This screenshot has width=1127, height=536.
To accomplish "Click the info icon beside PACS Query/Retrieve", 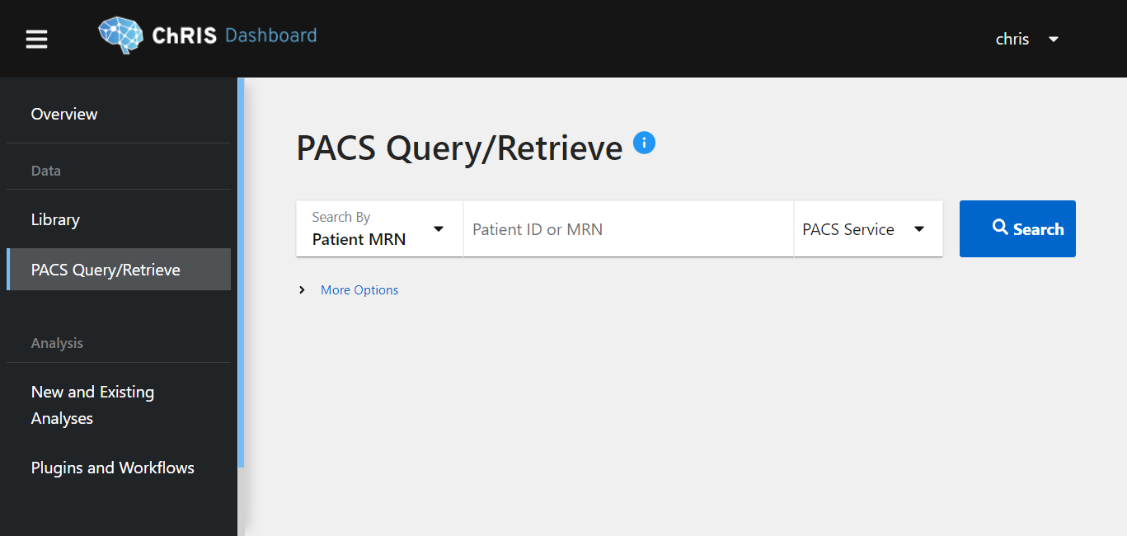I will (644, 142).
